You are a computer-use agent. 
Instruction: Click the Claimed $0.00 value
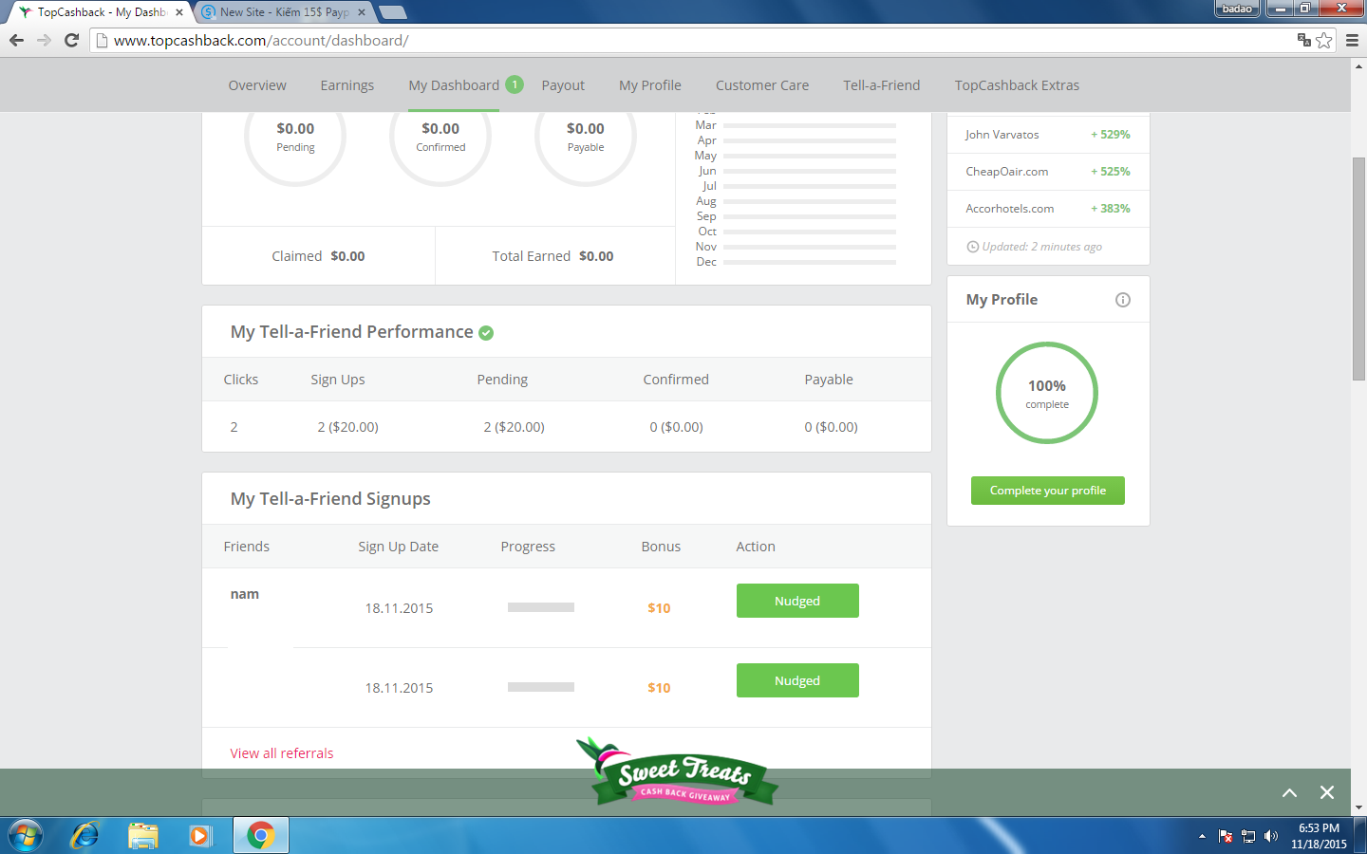coord(347,256)
